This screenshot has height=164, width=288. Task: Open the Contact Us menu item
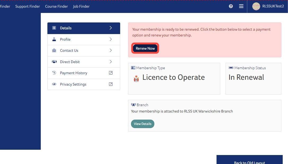(84, 51)
